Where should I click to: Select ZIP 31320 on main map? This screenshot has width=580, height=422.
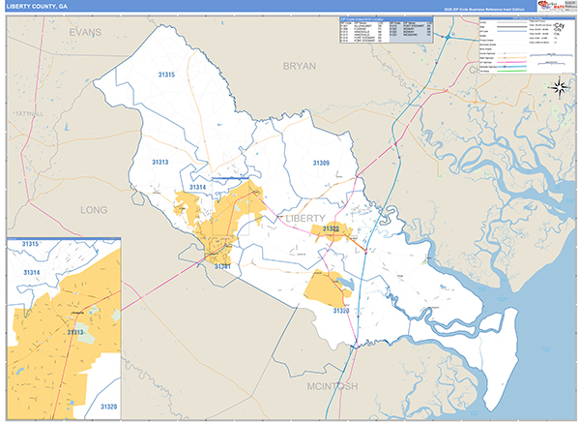click(x=331, y=228)
